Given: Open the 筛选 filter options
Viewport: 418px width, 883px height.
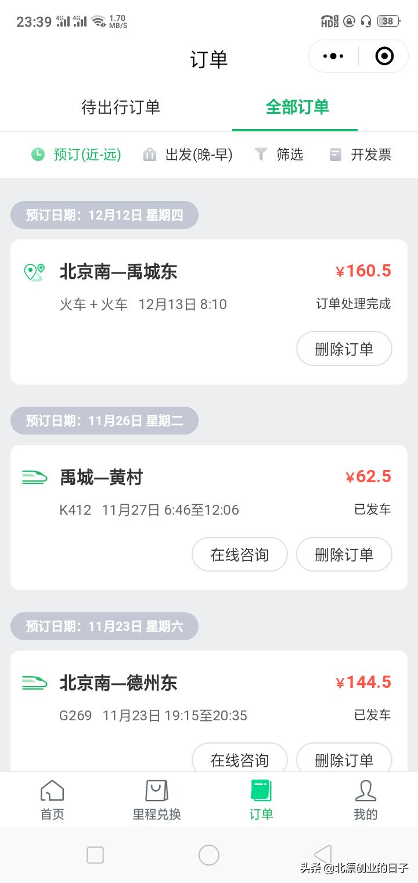Looking at the screenshot, I should coord(290,155).
